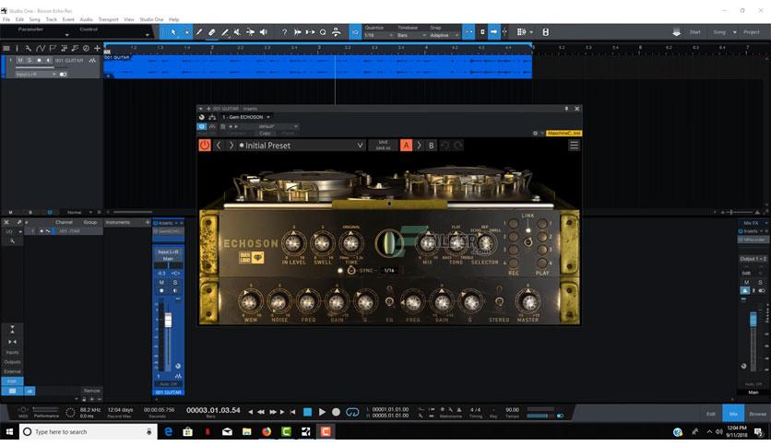Select the Mute tool in the toolbar
Screen dimensions: 771x446
237,32
